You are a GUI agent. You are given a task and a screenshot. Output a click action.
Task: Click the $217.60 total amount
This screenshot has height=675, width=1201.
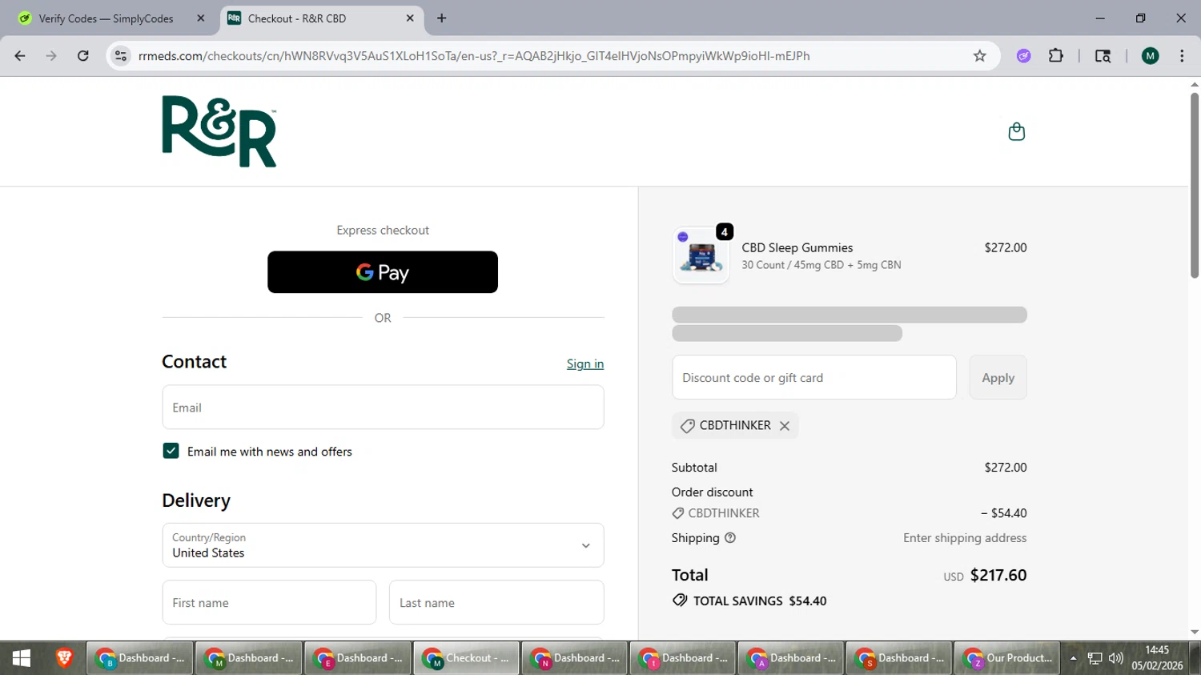click(998, 575)
